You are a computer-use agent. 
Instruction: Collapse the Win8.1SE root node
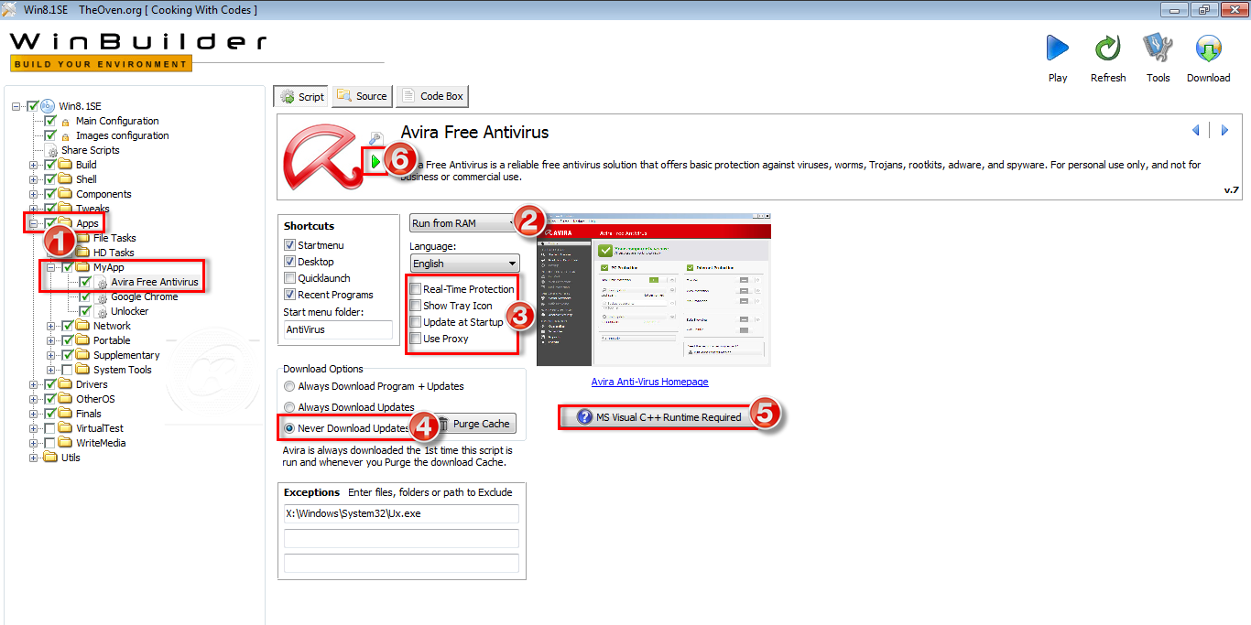[16, 106]
